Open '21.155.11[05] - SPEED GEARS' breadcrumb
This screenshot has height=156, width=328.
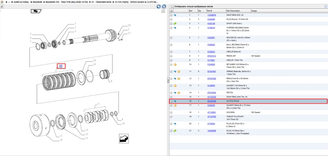[x=136, y=2]
